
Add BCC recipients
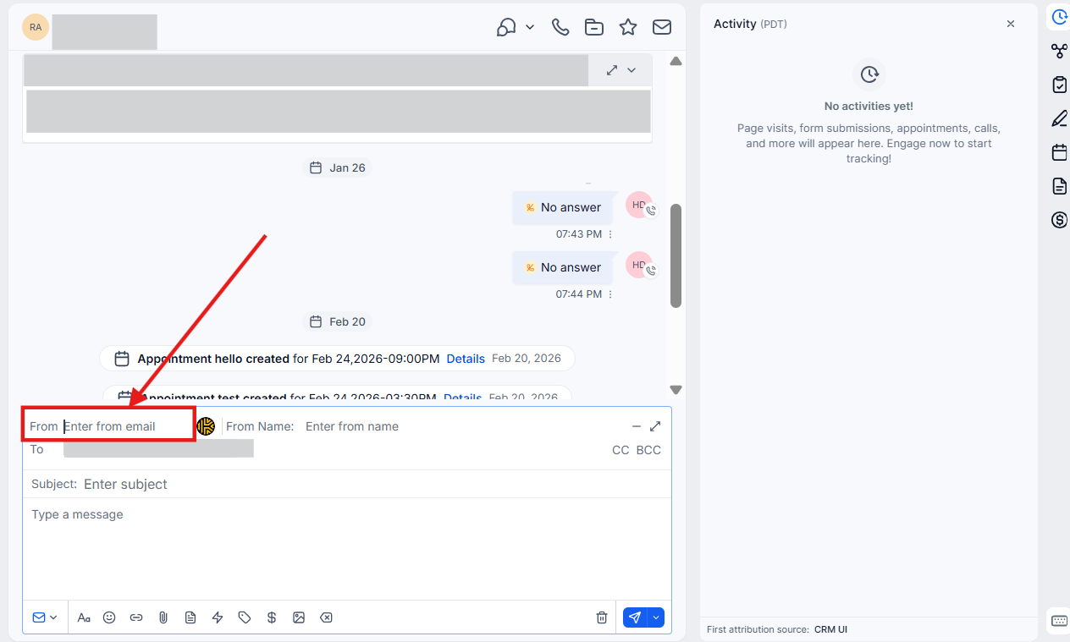pos(648,450)
